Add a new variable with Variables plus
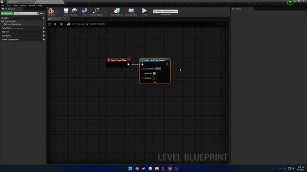Screen dimensions: 307x172 pyautogui.click(x=44, y=36)
